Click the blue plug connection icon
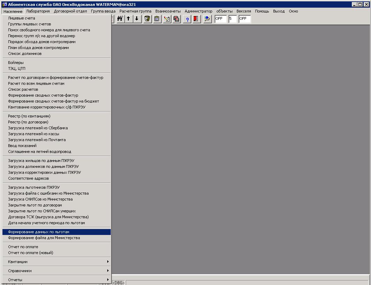 click(207, 19)
